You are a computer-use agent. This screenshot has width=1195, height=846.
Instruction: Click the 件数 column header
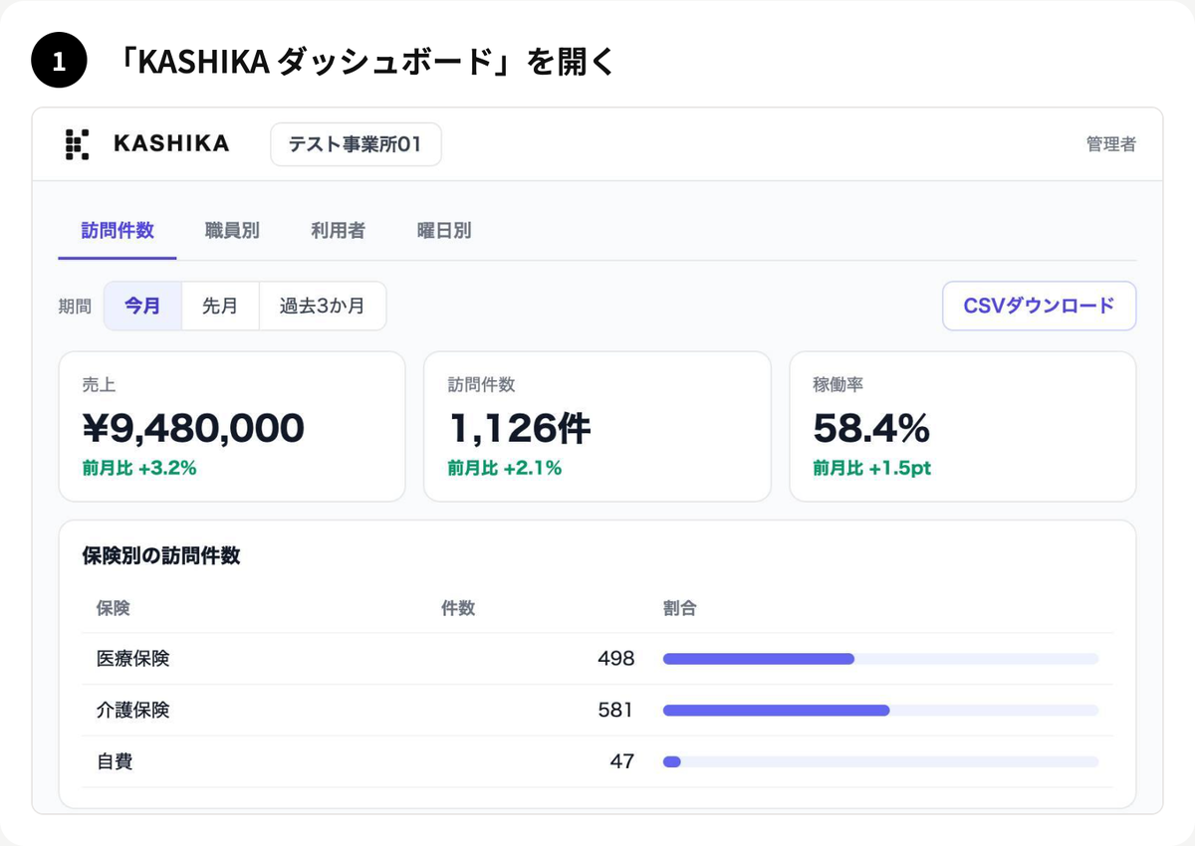coord(458,608)
